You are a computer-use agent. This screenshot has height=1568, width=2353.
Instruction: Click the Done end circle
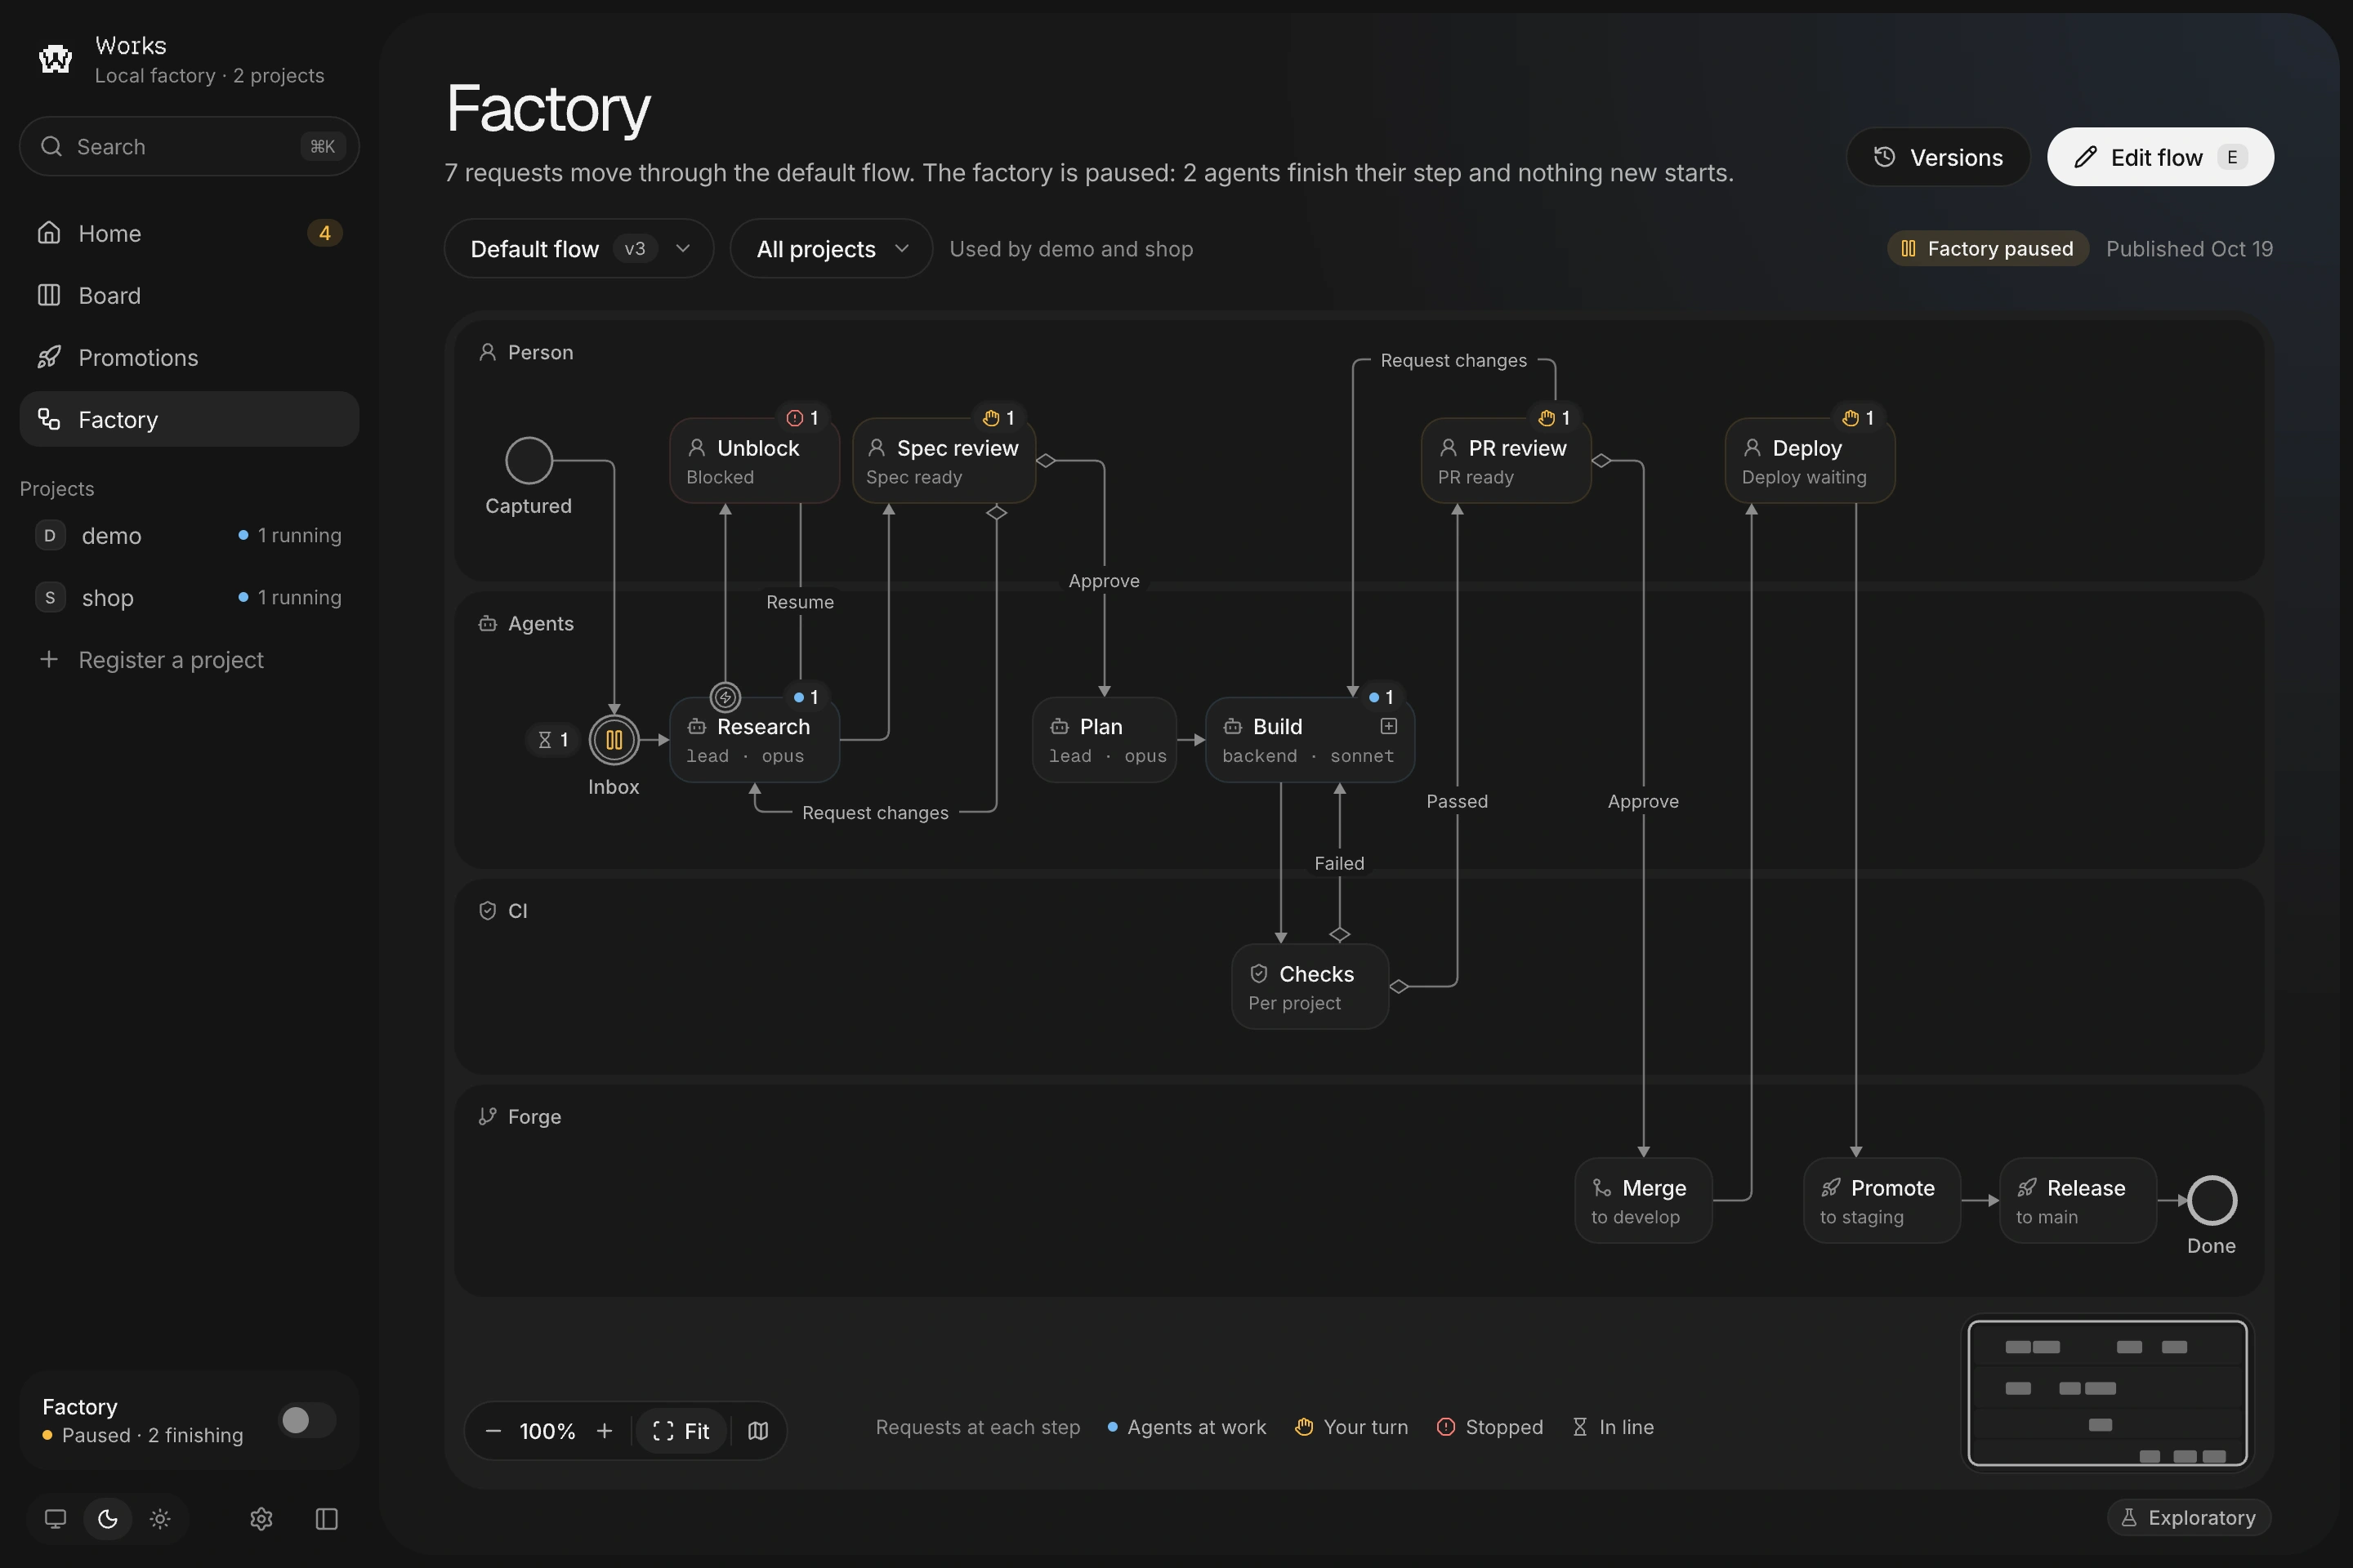(x=2211, y=1200)
